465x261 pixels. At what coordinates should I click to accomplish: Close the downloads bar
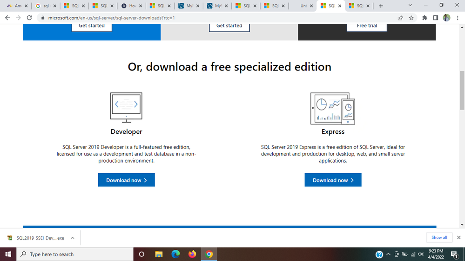click(x=459, y=237)
